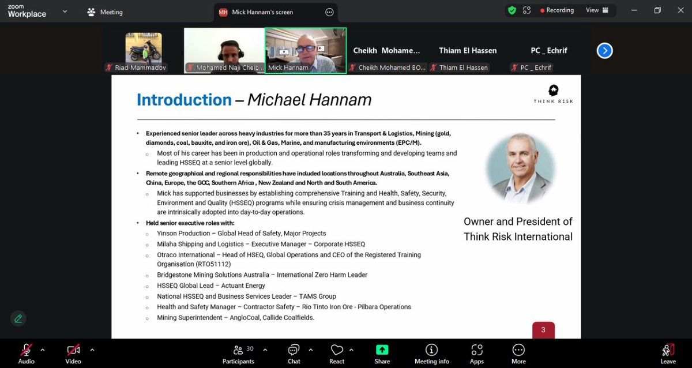Viewport: 692px width, 368px height.
Task: Click the 'Bridgestone Mining Solutions Australia' bullet
Action: point(262,275)
